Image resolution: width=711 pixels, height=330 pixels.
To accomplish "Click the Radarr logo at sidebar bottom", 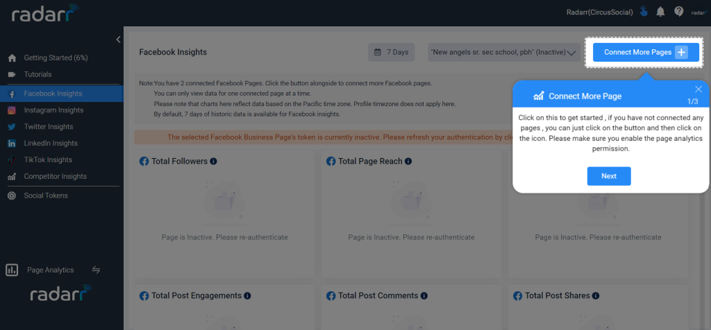I will [x=61, y=293].
